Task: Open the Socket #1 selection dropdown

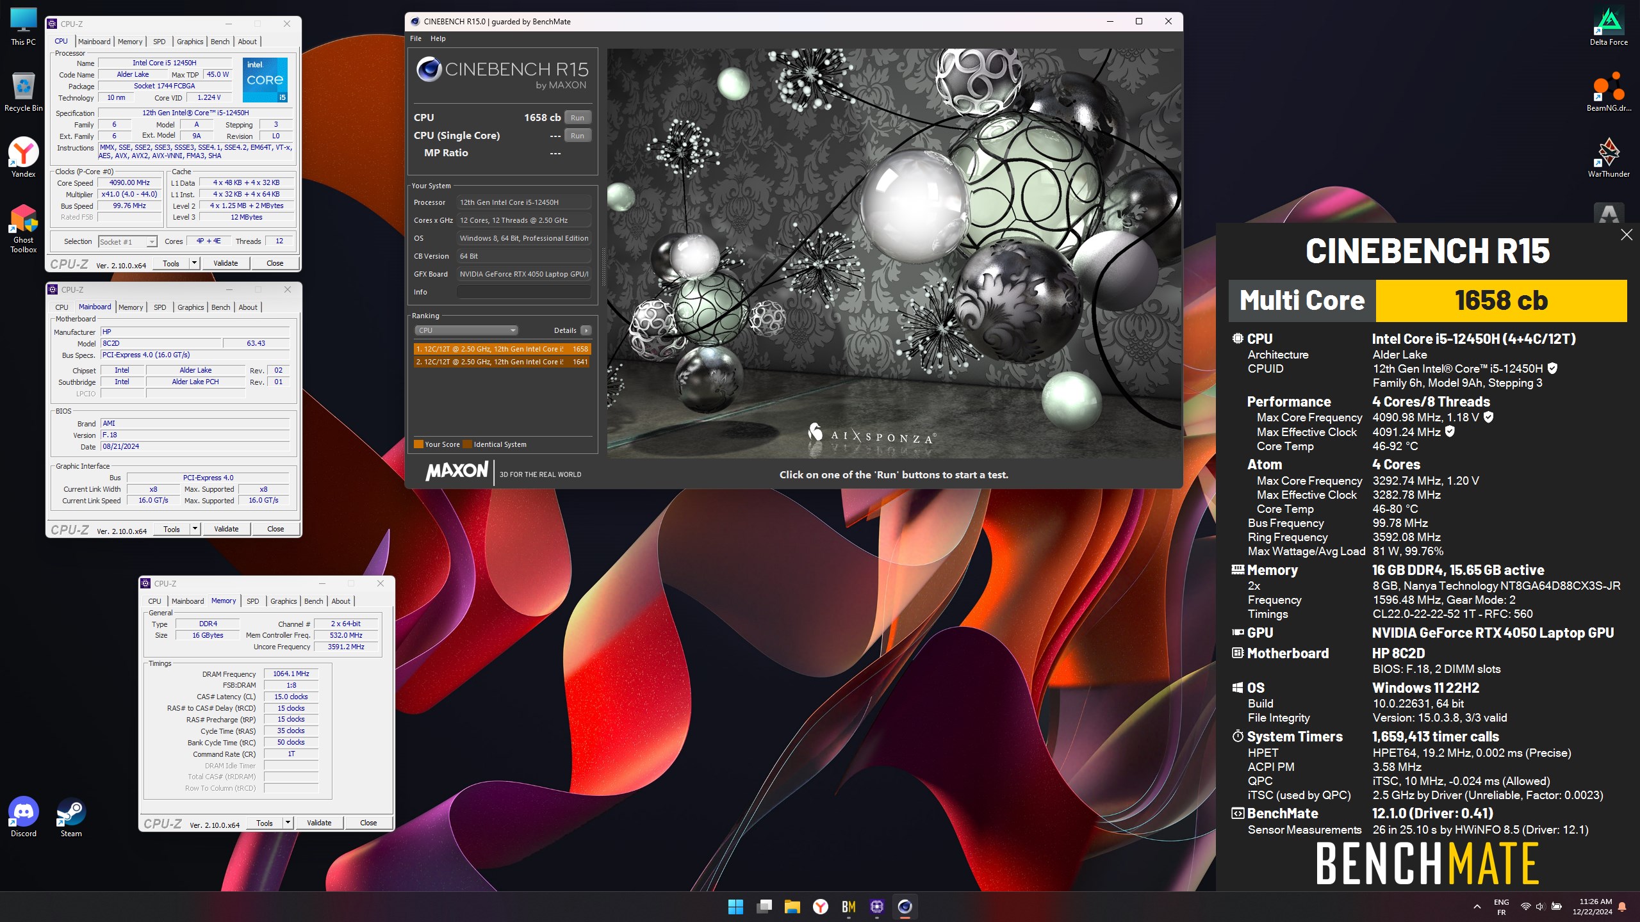Action: coord(127,241)
